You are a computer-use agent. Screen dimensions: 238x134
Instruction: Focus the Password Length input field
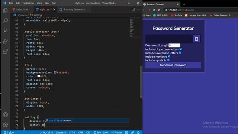pyautogui.click(x=174, y=45)
